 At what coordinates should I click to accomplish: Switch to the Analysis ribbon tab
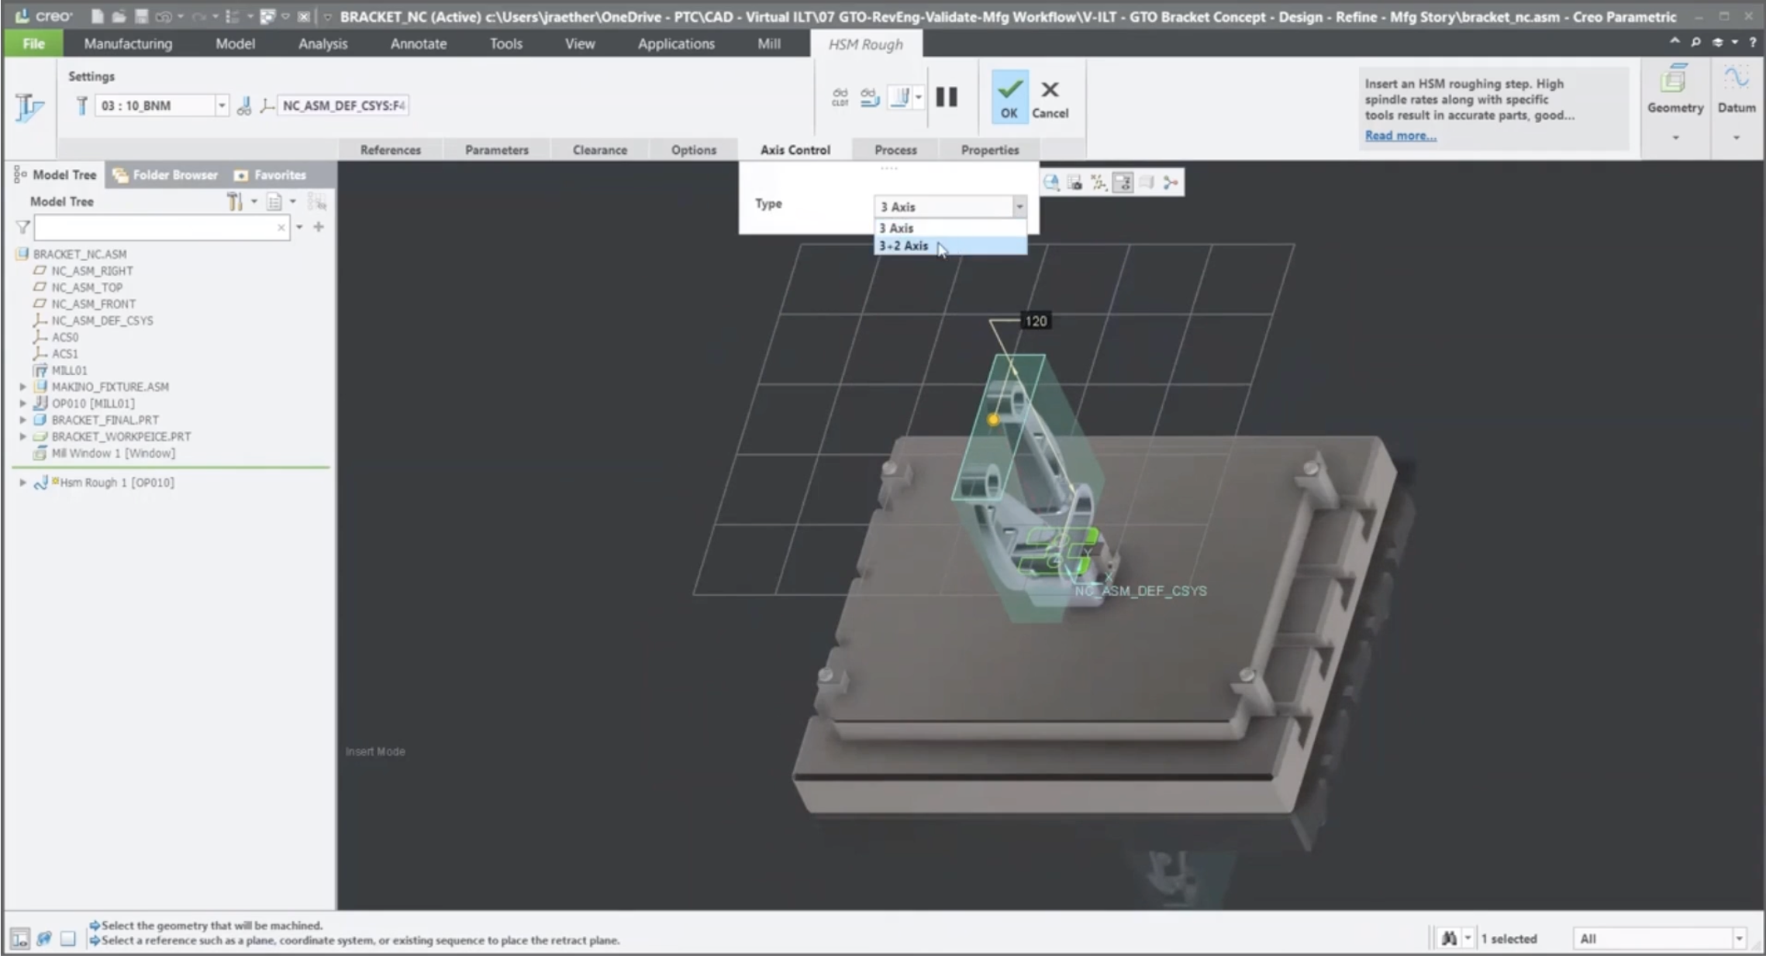[x=323, y=43]
